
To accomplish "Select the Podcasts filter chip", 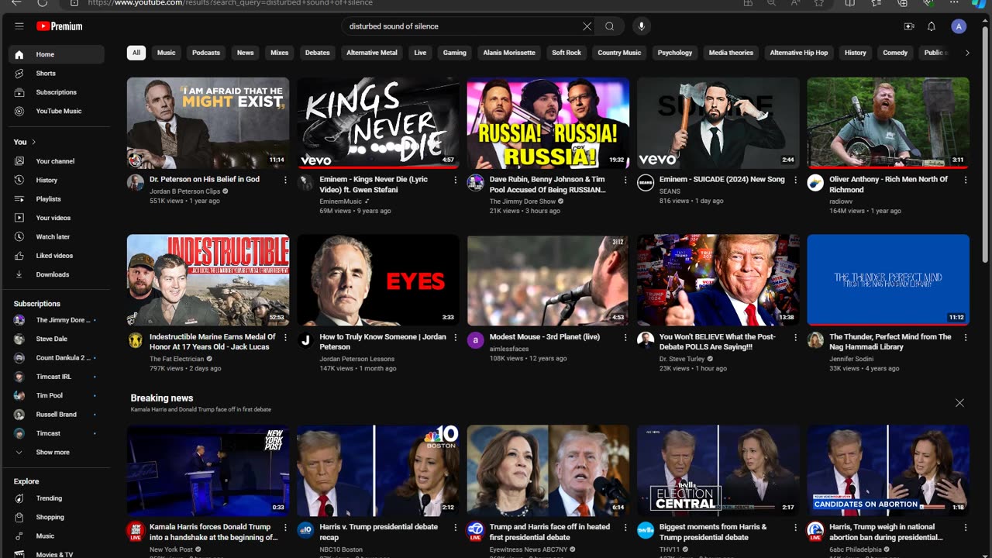I will (206, 53).
